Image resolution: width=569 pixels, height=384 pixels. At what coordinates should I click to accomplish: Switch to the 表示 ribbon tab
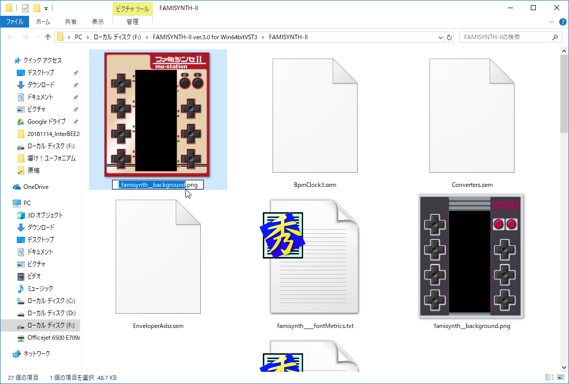click(97, 22)
